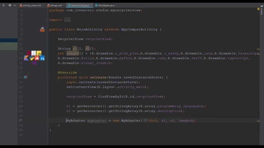Click the @Override annotation
264x148 pixels.
[67, 73]
